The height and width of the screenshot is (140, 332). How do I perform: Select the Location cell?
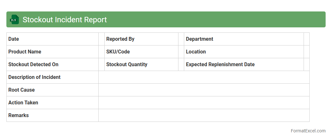click(x=244, y=52)
